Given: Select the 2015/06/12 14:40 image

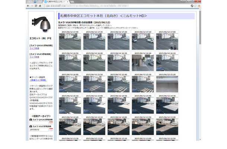Looking at the screenshot, I should (143, 105).
